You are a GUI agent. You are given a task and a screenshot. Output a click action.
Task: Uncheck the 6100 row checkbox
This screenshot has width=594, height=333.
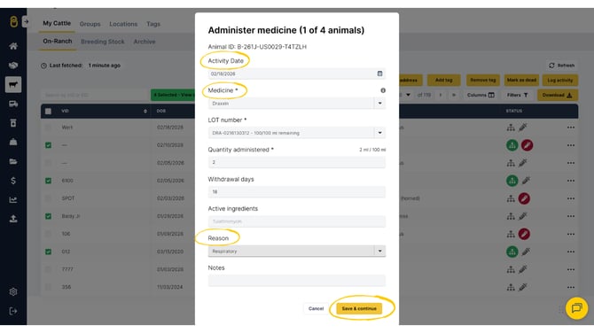click(48, 181)
